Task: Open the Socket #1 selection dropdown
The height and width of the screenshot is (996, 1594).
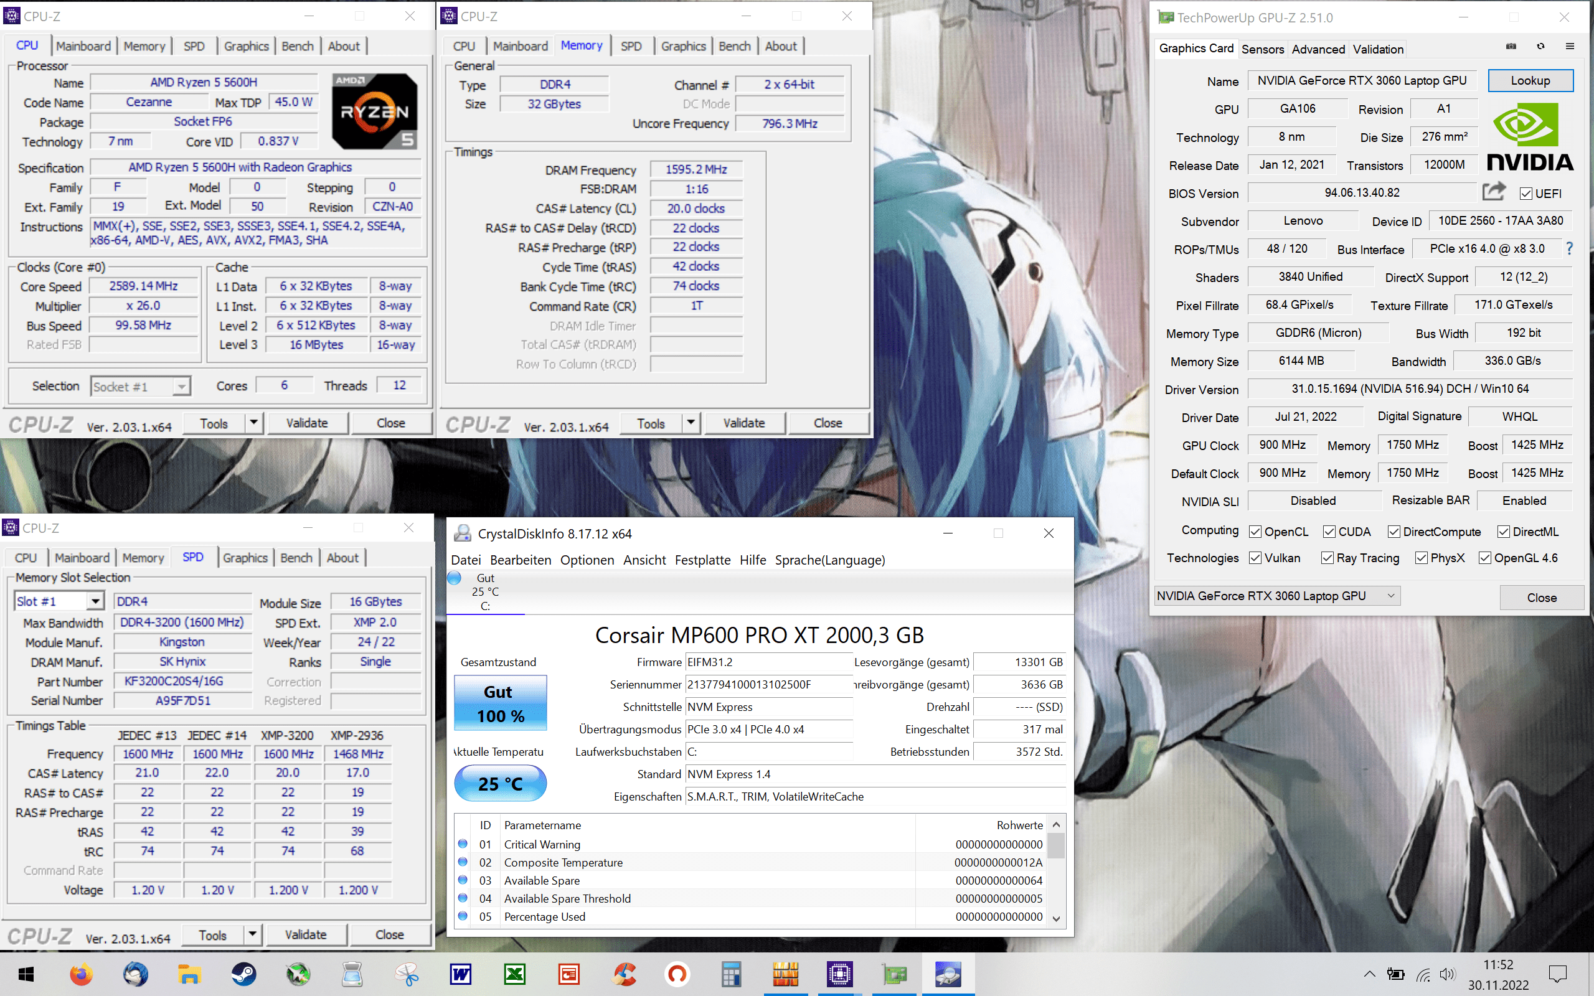Action: click(x=140, y=387)
